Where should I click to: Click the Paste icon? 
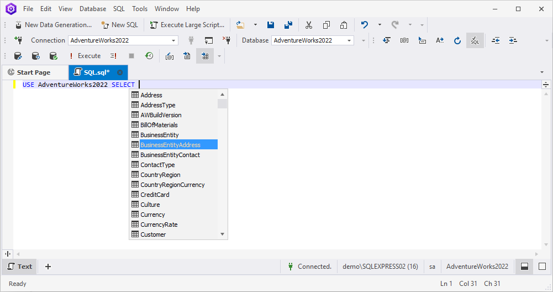tap(344, 25)
